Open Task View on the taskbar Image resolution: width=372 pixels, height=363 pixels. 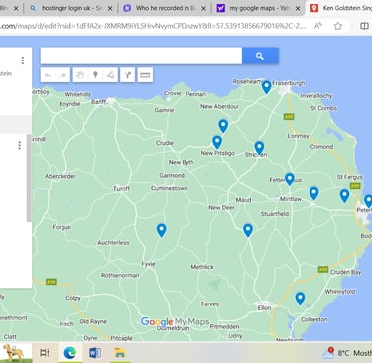45,353
